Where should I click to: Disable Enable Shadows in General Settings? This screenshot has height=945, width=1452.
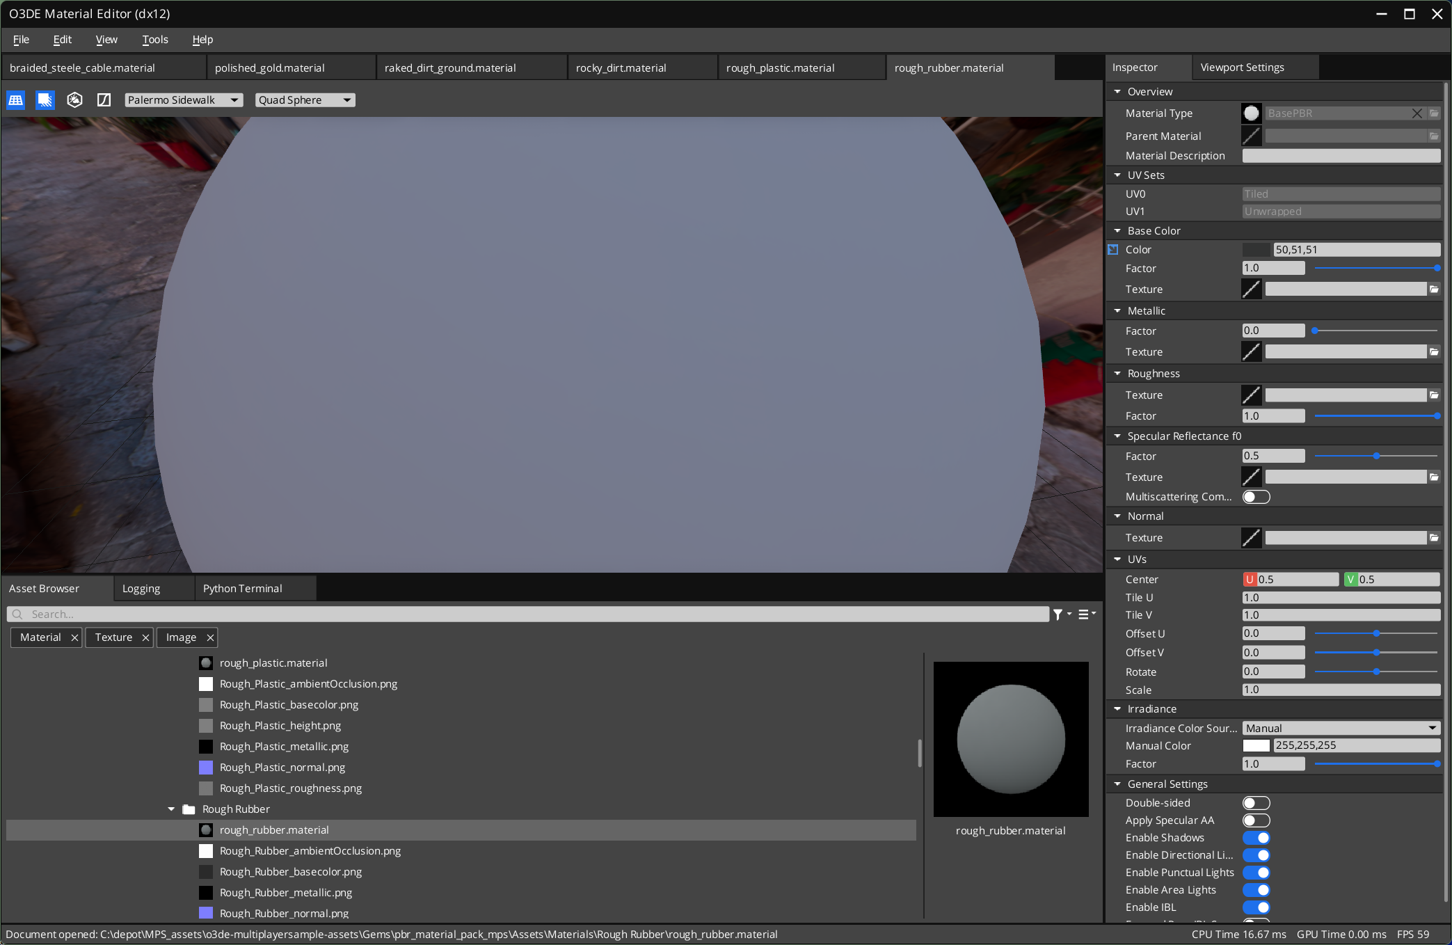1256,837
